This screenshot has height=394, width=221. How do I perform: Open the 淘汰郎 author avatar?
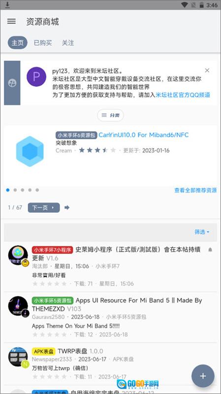click(x=18, y=255)
